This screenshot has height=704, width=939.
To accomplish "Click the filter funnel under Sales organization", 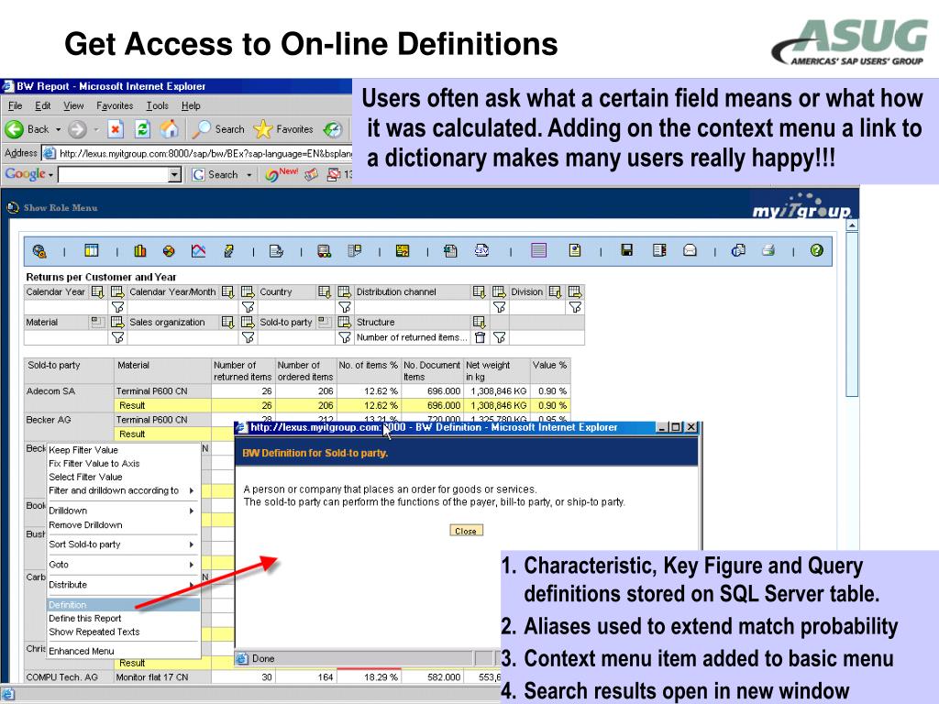I will 248,337.
